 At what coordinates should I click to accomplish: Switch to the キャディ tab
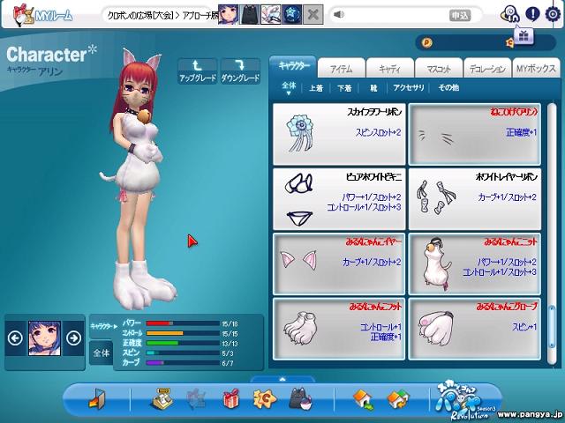(390, 69)
